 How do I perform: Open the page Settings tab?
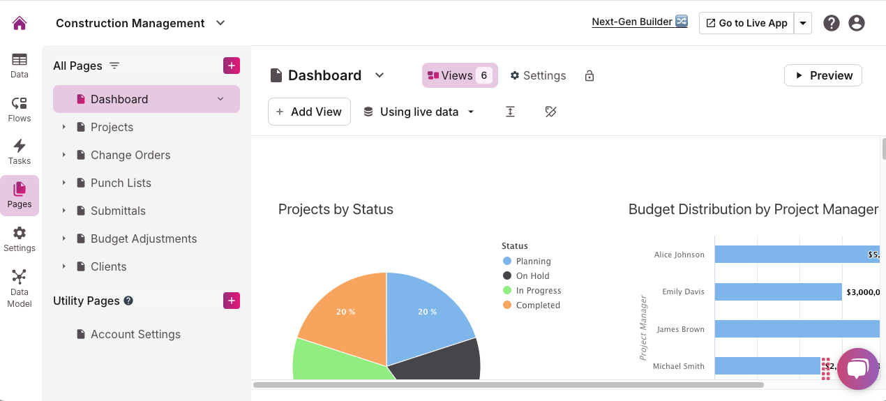tap(538, 75)
